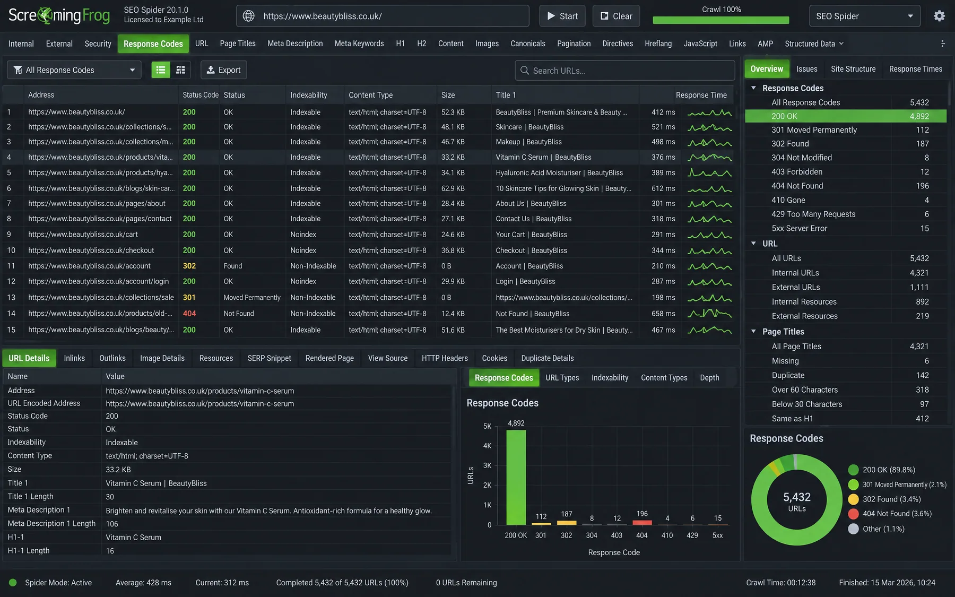
Task: Click the red 404 status code in row 14
Action: [189, 314]
